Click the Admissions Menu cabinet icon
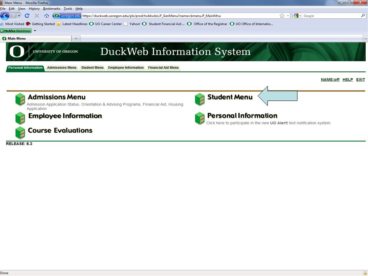Viewport: 368px width, 276px height. pyautogui.click(x=20, y=99)
